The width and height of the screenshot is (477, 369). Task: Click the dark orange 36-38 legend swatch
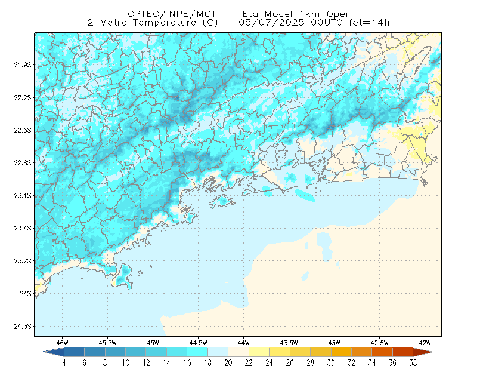(x=402, y=352)
